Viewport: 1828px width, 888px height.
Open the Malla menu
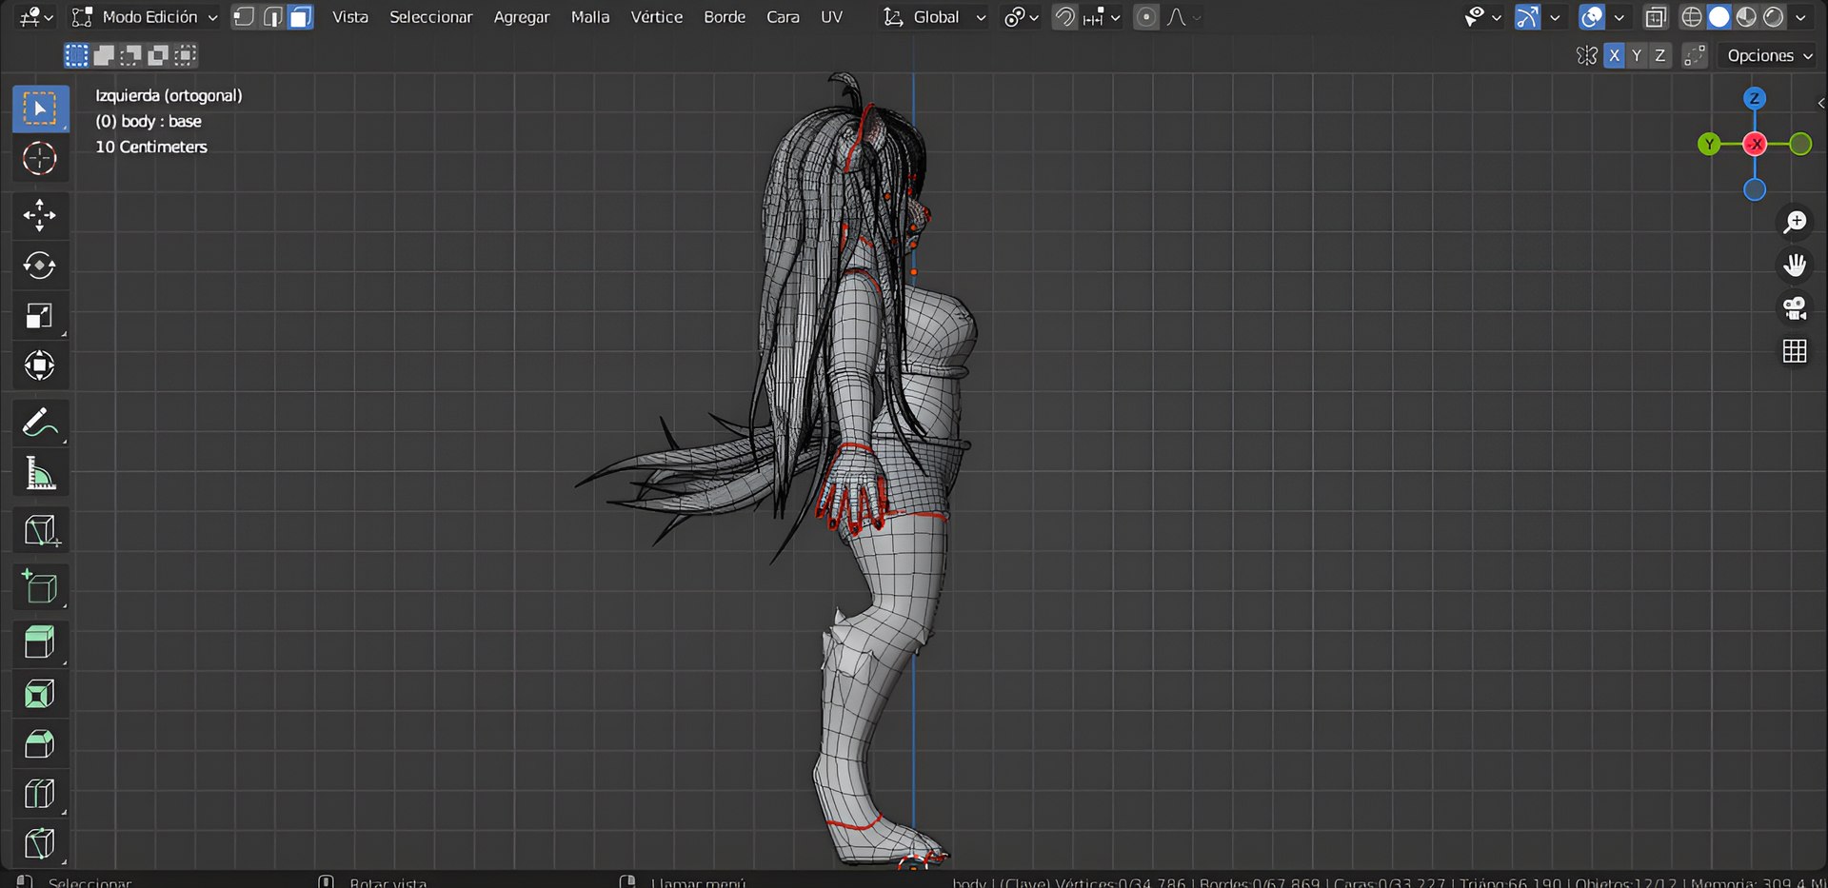click(590, 17)
